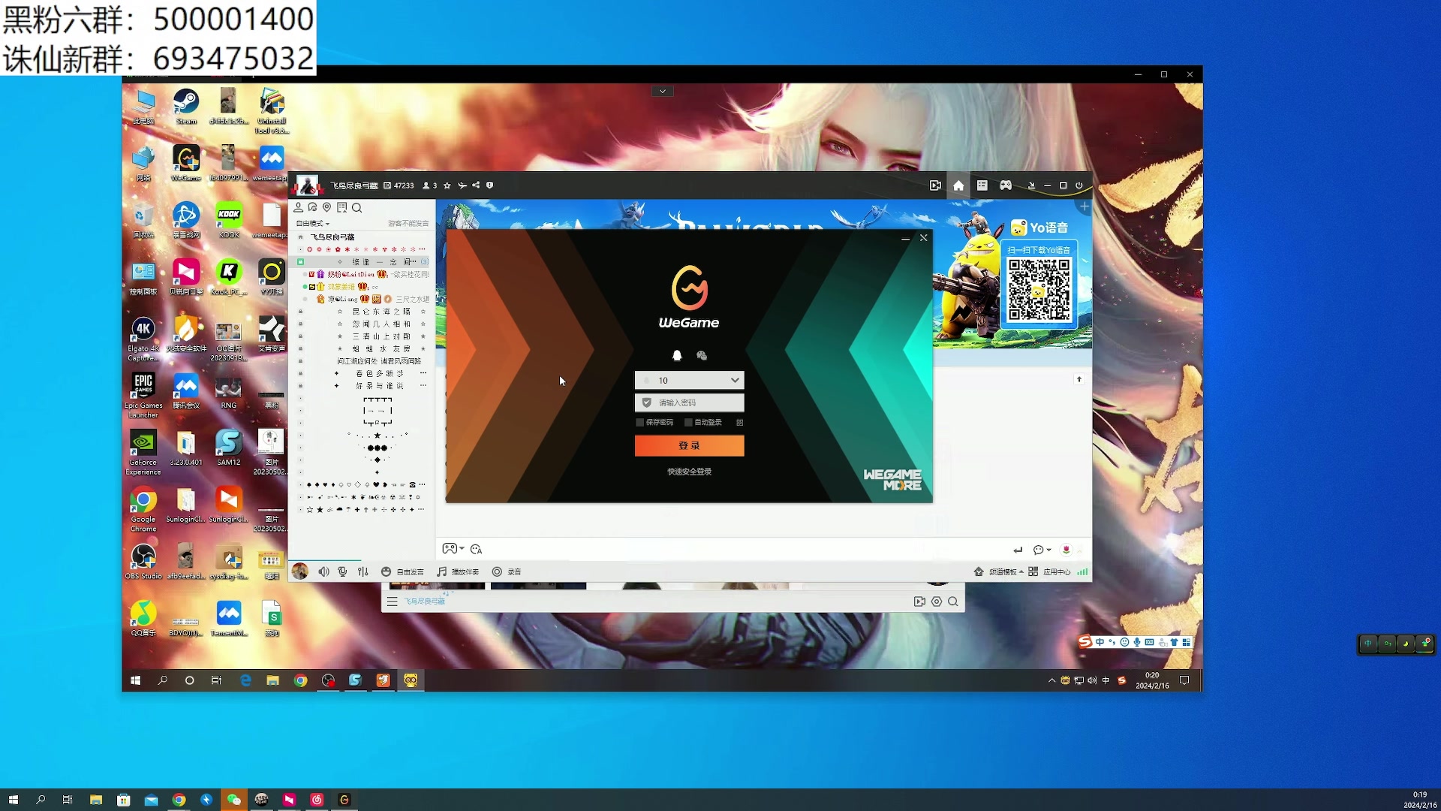
Task: Open the 自由模式 dropdown
Action: coord(312,223)
